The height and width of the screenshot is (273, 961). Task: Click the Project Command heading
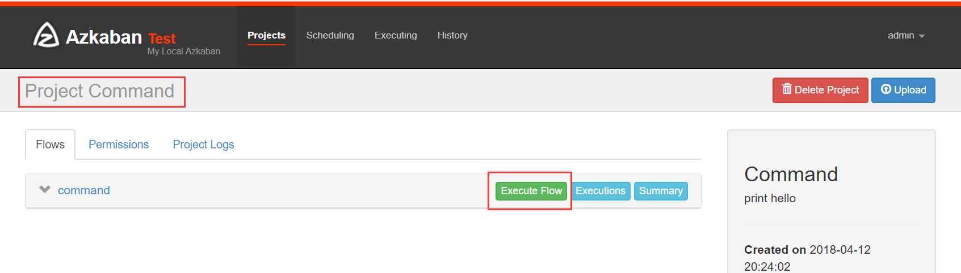100,91
